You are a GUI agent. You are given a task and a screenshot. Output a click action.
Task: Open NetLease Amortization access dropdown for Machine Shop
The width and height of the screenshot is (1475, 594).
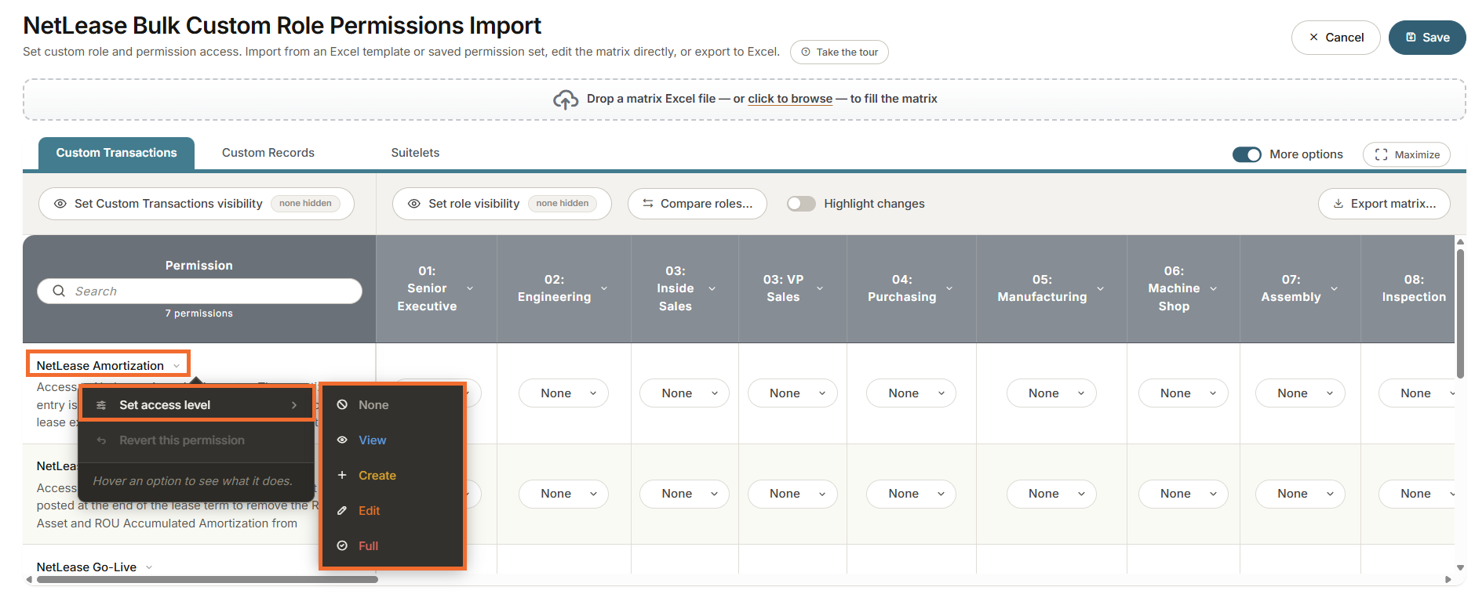(x=1183, y=393)
